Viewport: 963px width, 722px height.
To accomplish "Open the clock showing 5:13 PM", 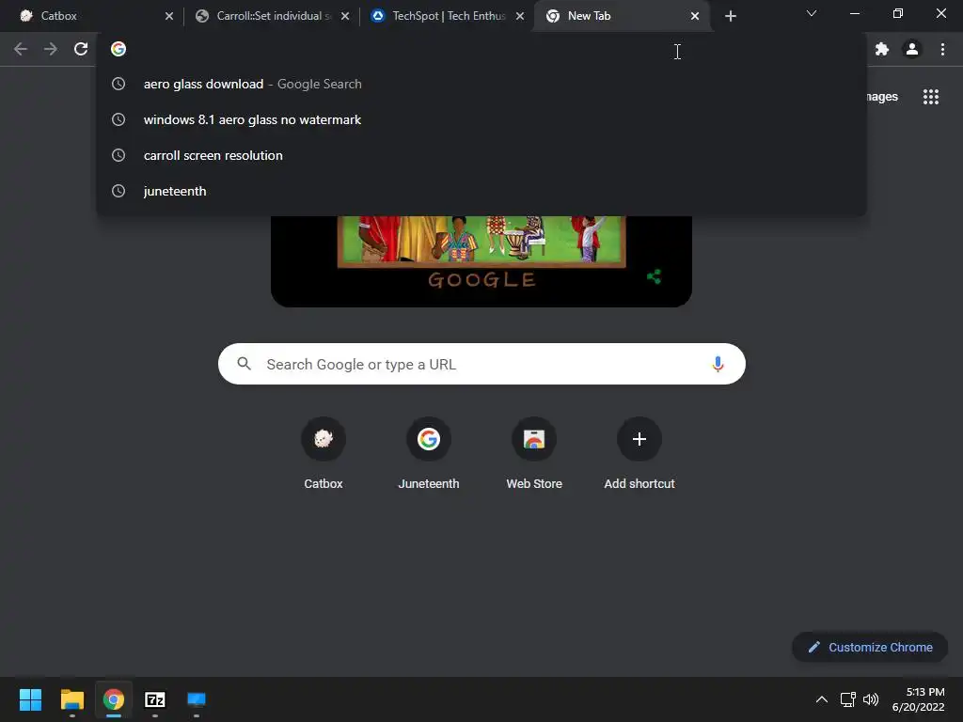I will point(919,699).
